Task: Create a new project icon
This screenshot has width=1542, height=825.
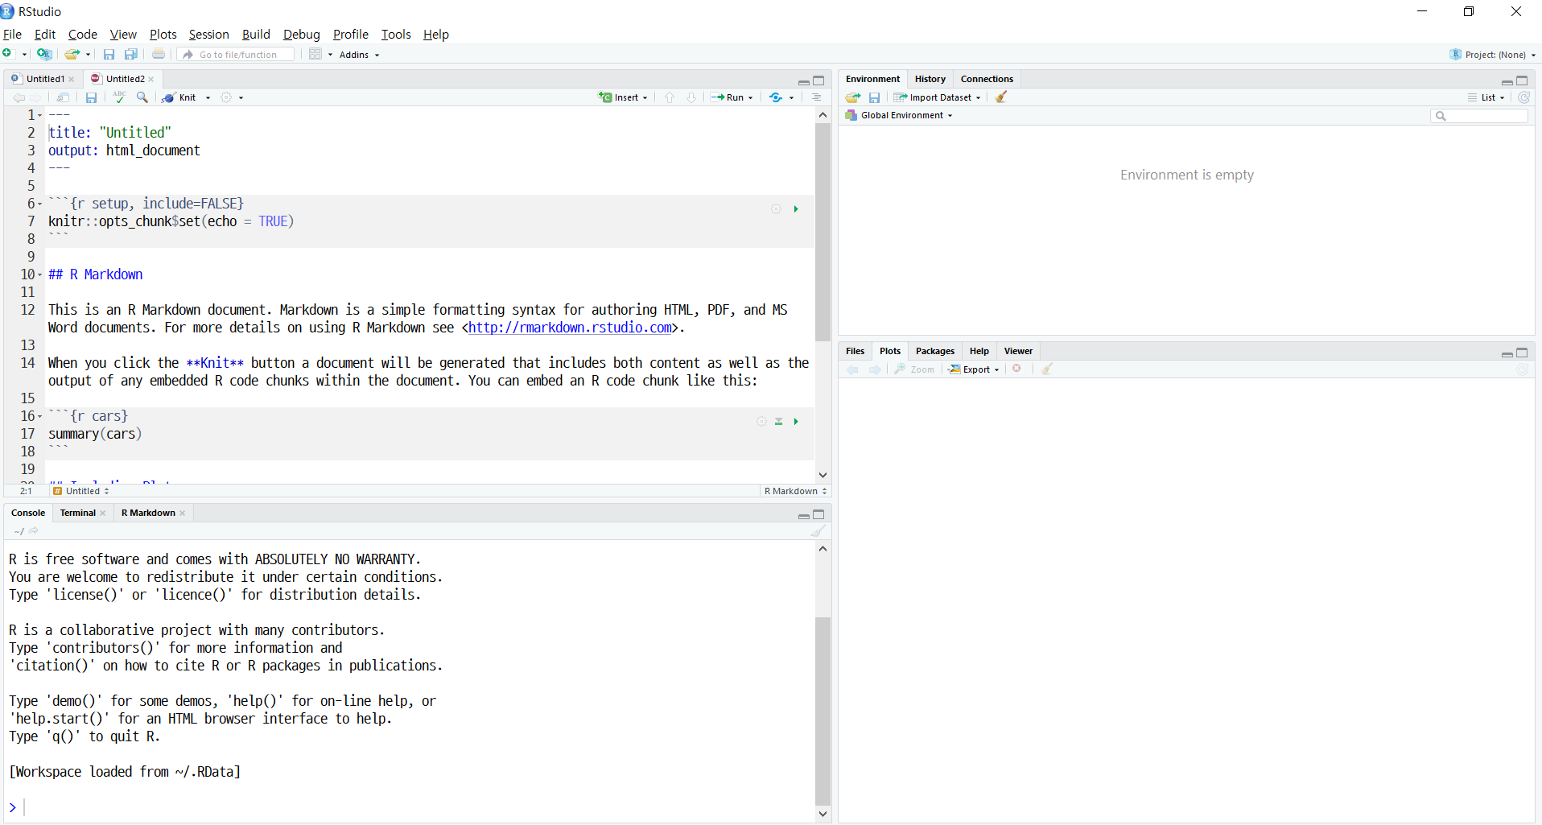Action: 44,54
